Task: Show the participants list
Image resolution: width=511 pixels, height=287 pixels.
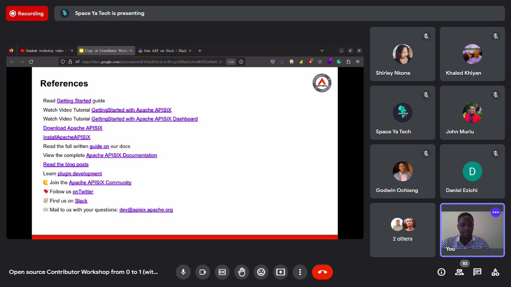Action: coord(459,272)
